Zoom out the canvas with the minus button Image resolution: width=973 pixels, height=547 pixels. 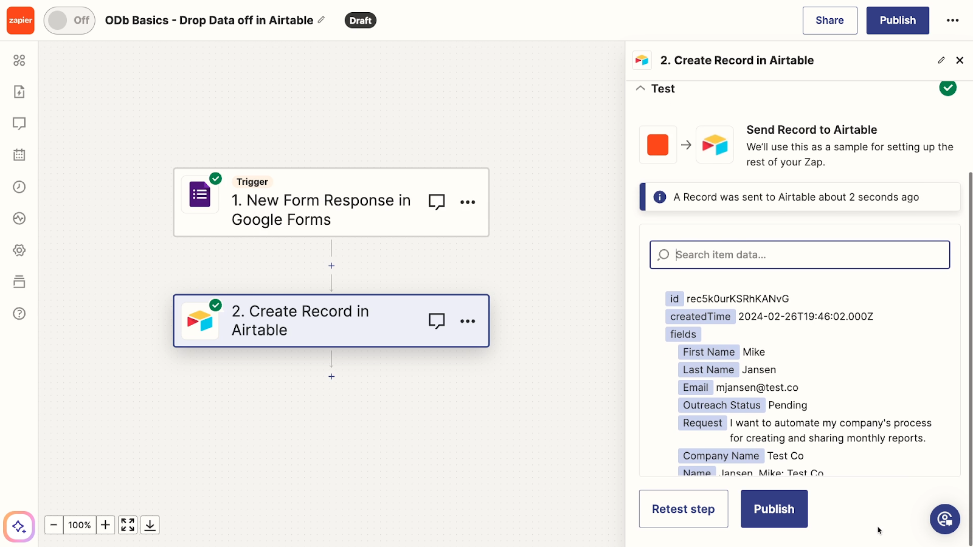(54, 525)
